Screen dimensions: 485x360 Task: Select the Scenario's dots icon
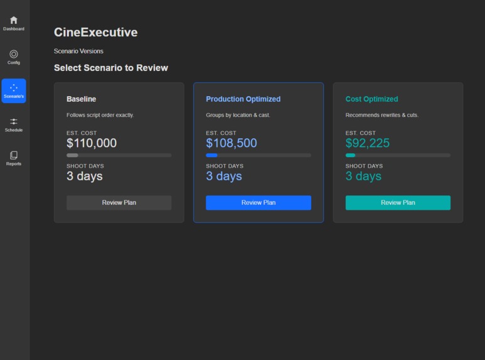coord(14,88)
